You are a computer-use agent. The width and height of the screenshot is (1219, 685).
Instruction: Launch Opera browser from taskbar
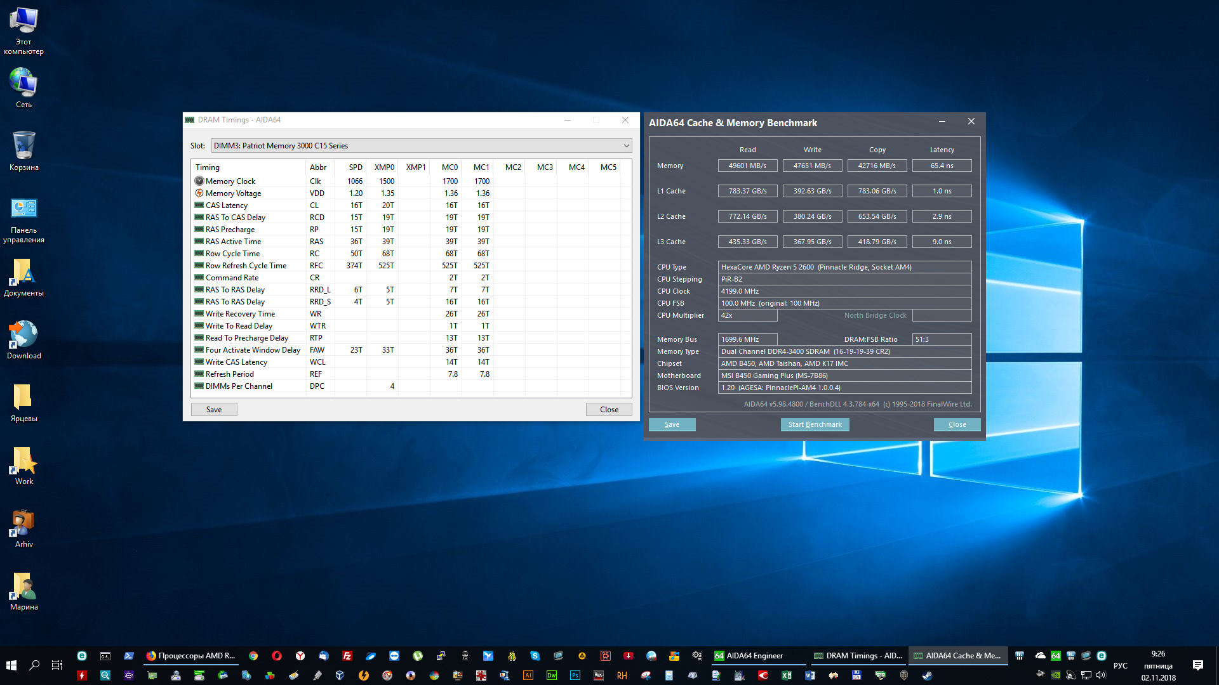click(x=276, y=656)
